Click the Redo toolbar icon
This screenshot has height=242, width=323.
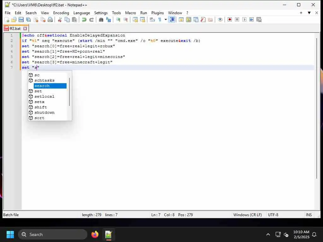point(91,20)
